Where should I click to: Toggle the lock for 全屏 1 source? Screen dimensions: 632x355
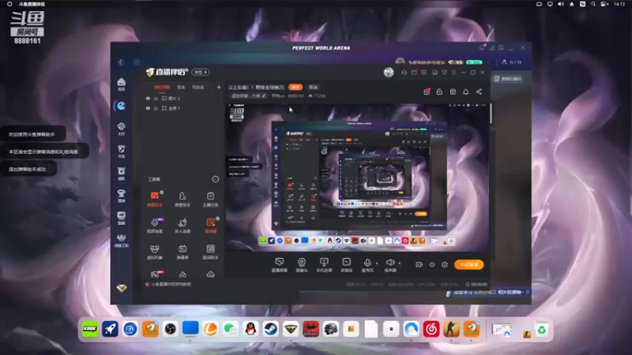click(x=156, y=108)
